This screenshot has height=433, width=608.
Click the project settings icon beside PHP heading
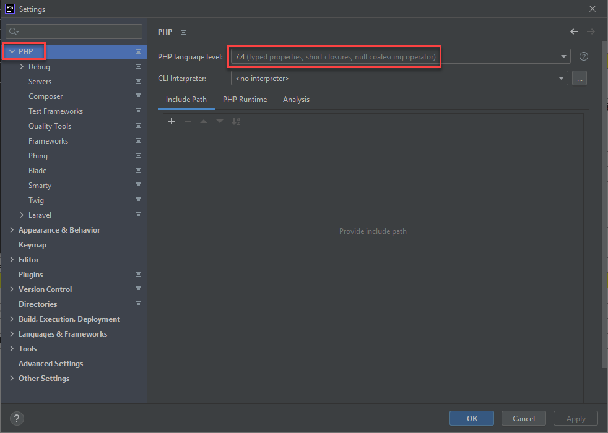[183, 32]
